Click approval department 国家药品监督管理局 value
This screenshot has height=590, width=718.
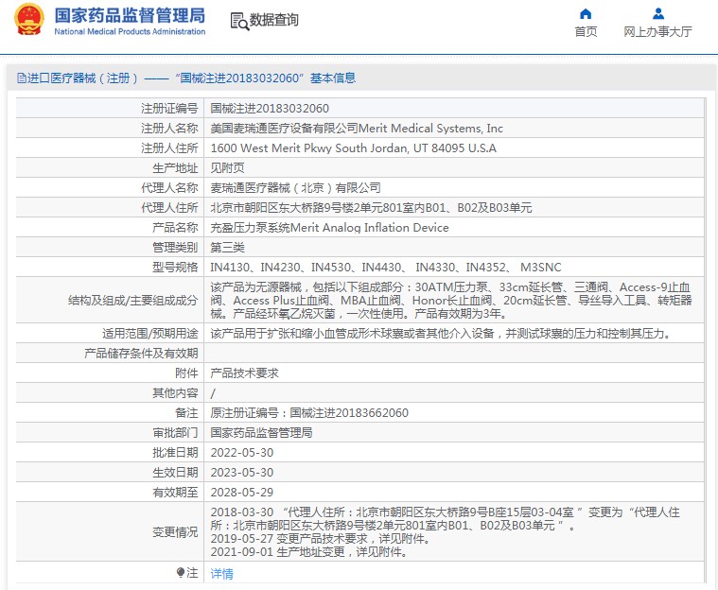[x=261, y=432]
